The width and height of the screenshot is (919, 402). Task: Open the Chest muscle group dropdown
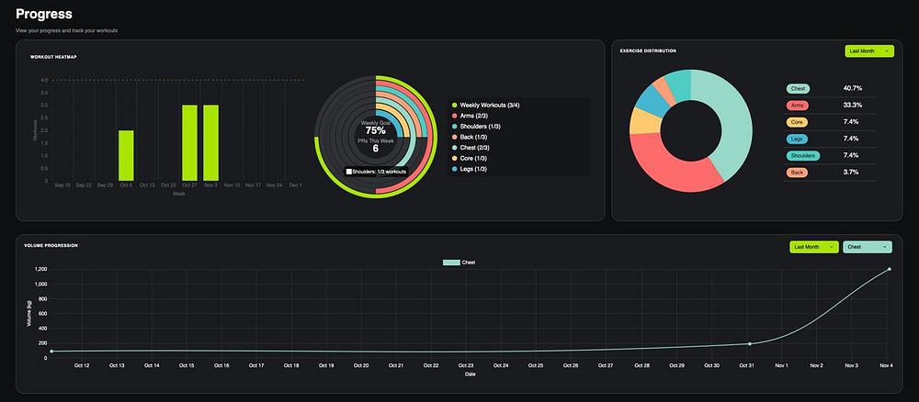pos(868,247)
